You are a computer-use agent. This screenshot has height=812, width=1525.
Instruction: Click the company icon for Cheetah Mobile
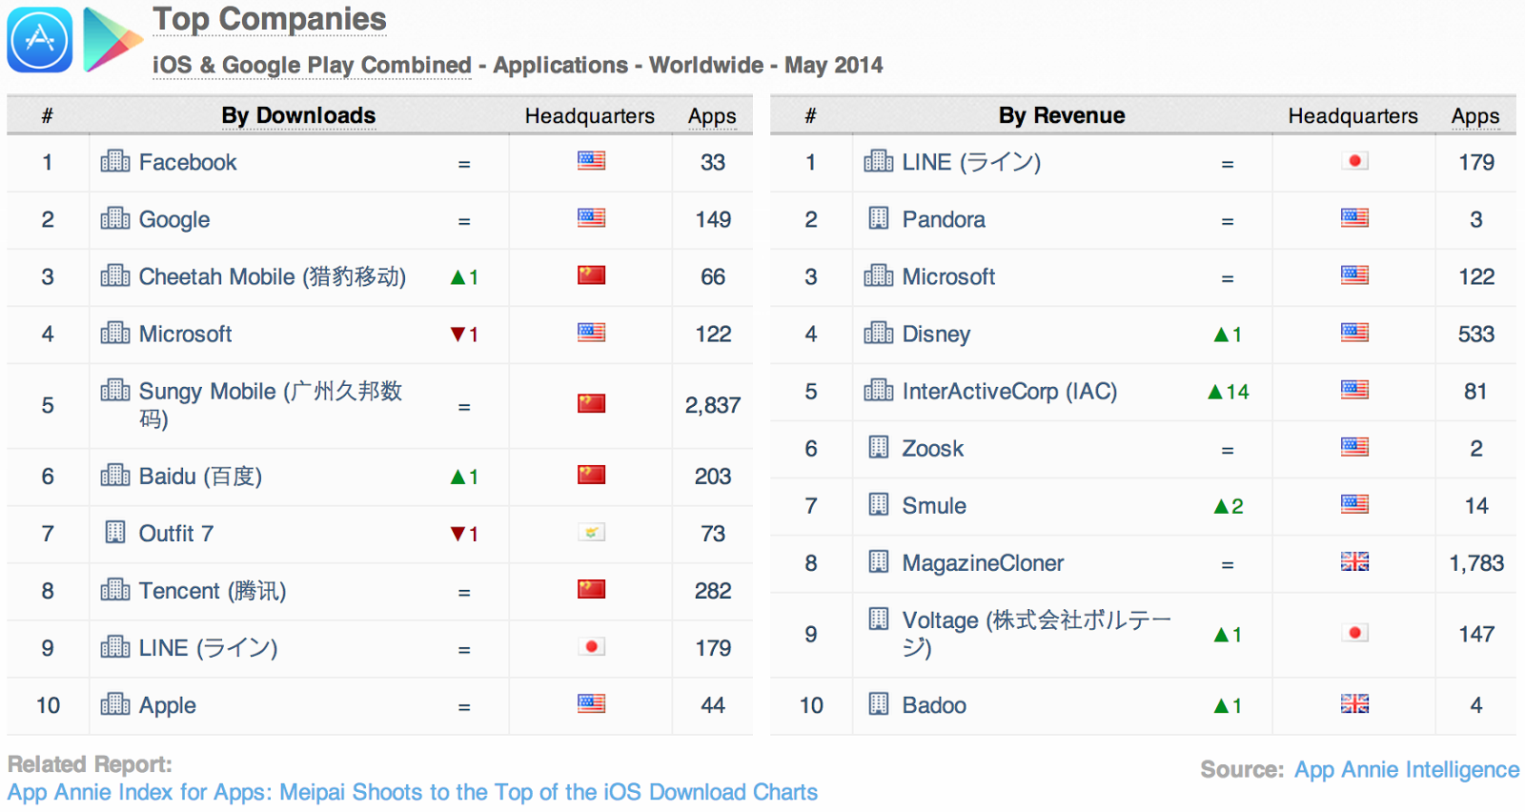[115, 275]
